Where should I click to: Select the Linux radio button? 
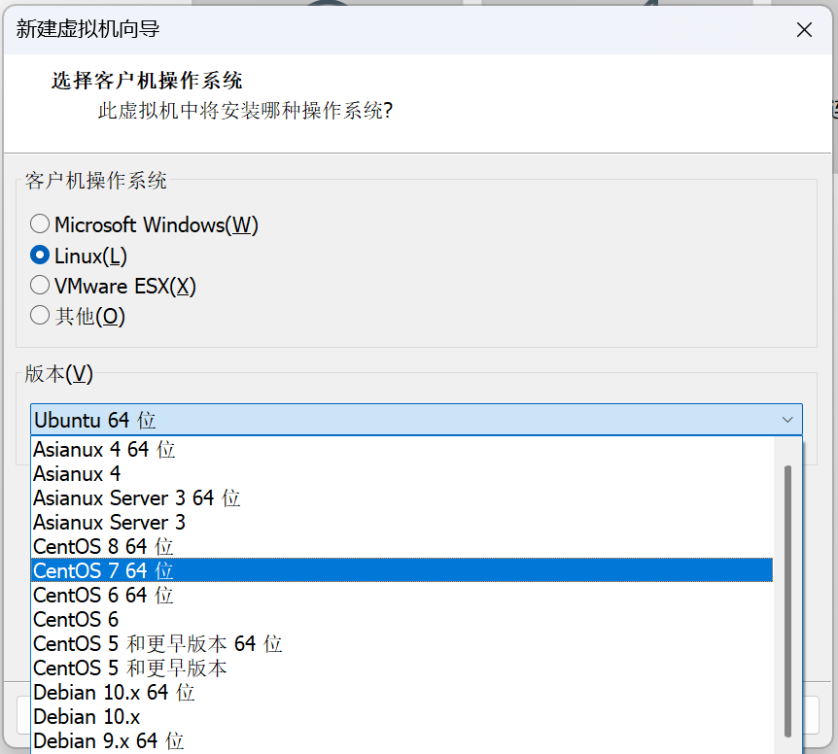pyautogui.click(x=40, y=256)
